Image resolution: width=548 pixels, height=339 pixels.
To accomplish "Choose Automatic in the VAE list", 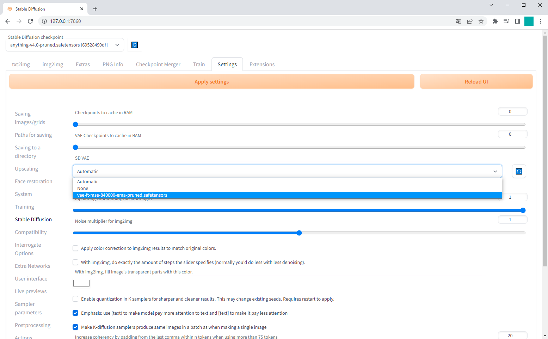I will pos(287,182).
